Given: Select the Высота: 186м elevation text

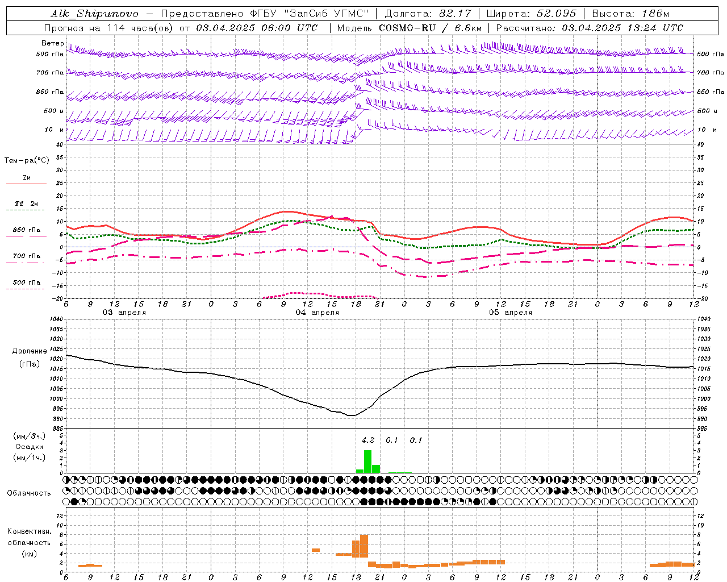Looking at the screenshot, I should point(630,14).
